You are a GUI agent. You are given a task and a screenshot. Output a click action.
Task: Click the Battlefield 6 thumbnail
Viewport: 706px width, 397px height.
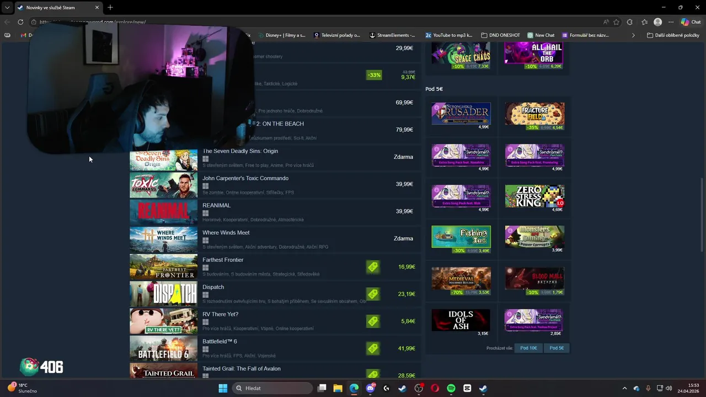coord(163,348)
